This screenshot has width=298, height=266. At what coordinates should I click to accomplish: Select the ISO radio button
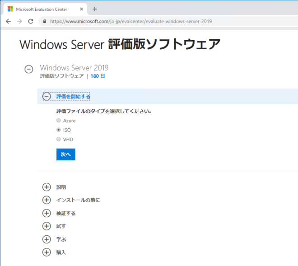(x=59, y=130)
